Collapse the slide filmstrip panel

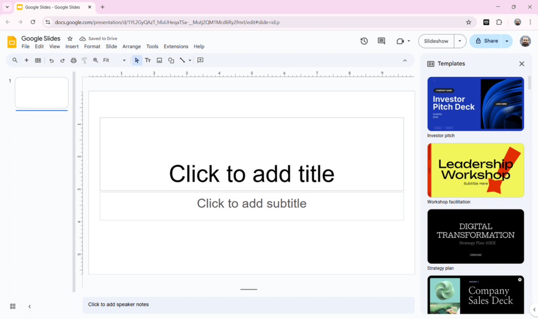(29, 306)
